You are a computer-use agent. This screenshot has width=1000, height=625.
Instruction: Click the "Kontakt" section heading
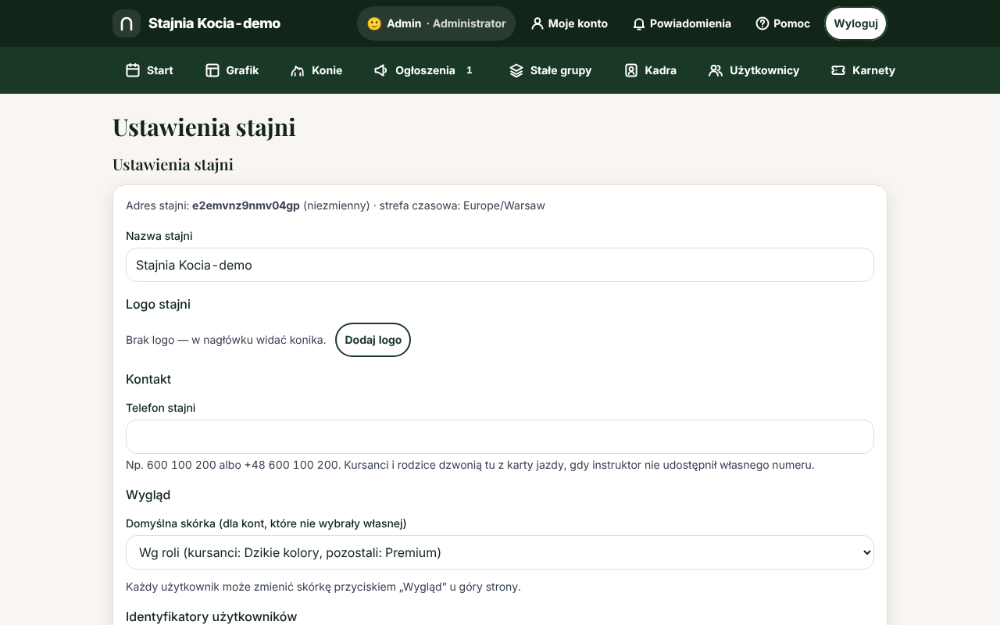[x=148, y=379]
